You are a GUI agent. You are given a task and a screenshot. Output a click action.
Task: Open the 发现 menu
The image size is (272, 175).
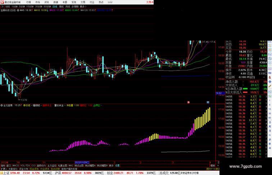click(74, 2)
